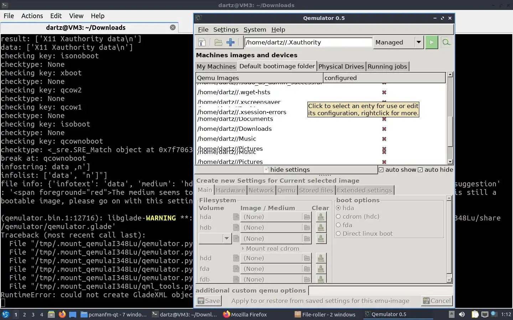This screenshot has height=320, width=513.
Task: Open the Hardware settings tab
Action: 230,190
